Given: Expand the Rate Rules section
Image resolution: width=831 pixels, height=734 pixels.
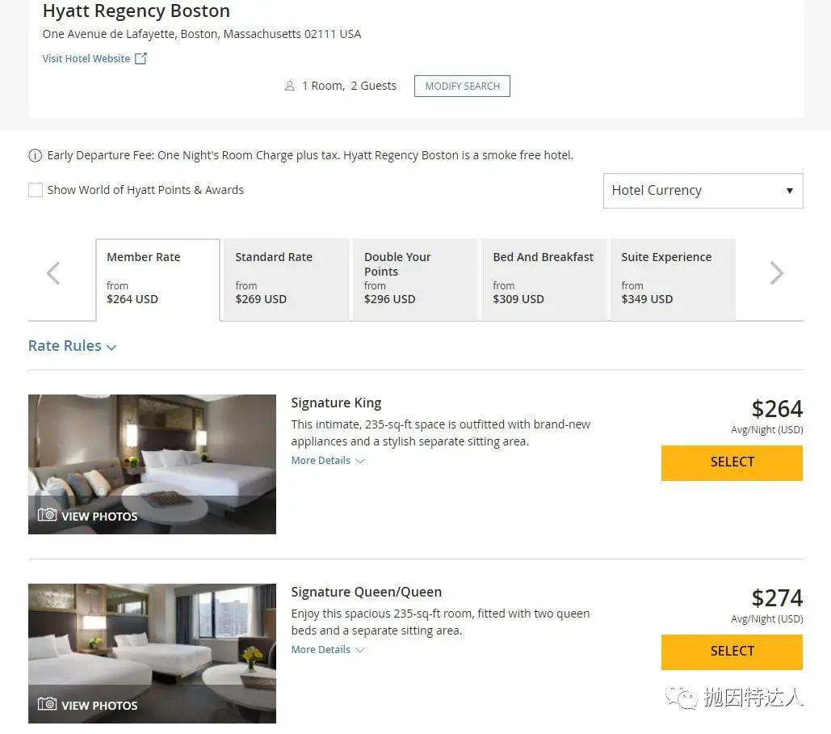Looking at the screenshot, I should click(72, 346).
